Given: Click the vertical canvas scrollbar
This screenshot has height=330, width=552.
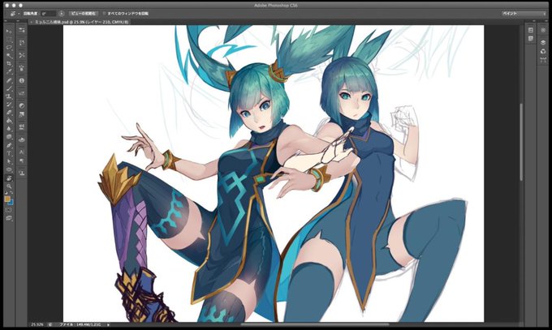Looking at the screenshot, I should tap(522, 142).
